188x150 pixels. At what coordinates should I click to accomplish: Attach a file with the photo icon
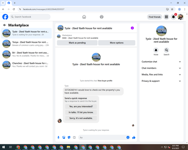(x=64, y=138)
